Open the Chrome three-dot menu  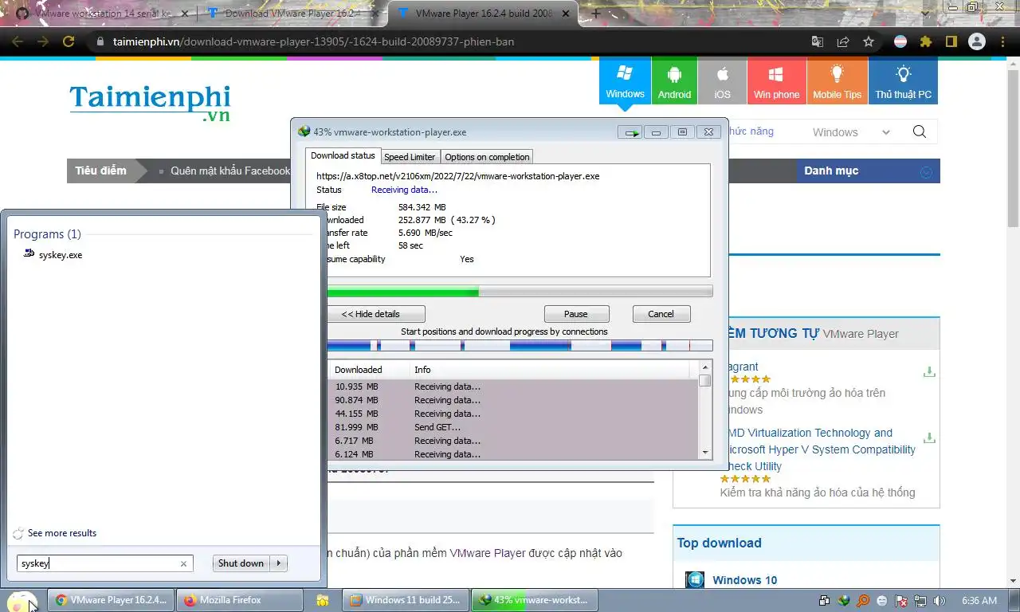coord(1002,41)
